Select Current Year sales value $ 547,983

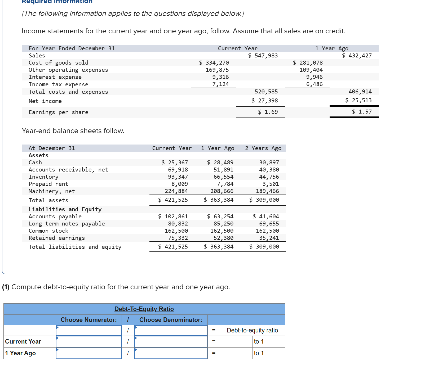[263, 56]
